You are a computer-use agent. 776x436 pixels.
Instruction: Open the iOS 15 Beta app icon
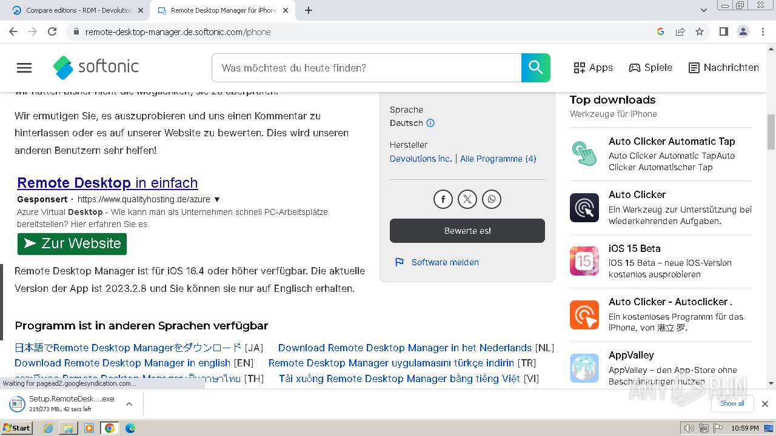pyautogui.click(x=584, y=261)
